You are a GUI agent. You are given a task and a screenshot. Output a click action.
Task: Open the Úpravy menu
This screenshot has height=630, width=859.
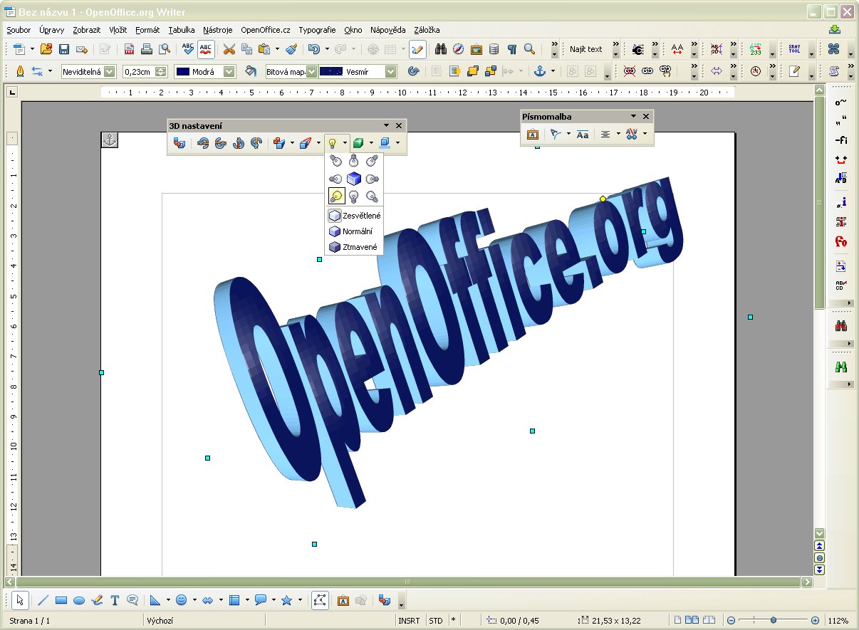point(52,30)
